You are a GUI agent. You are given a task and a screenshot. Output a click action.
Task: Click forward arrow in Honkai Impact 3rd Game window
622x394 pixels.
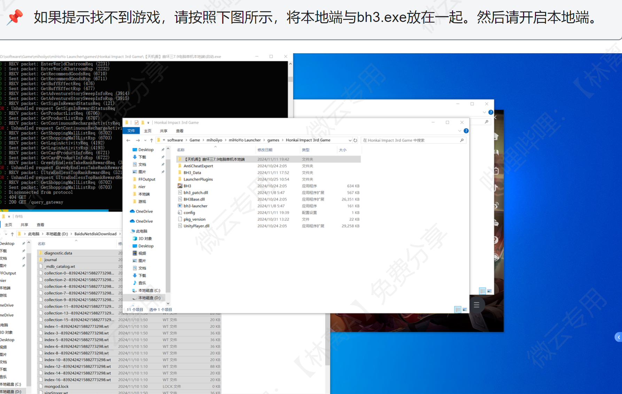tap(138, 140)
